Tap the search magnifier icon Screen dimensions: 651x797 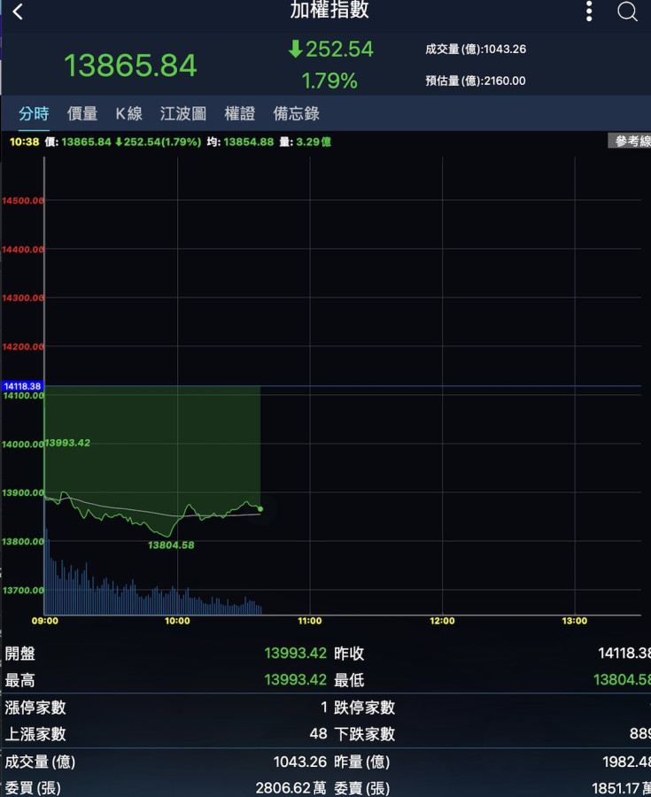pyautogui.click(x=627, y=12)
